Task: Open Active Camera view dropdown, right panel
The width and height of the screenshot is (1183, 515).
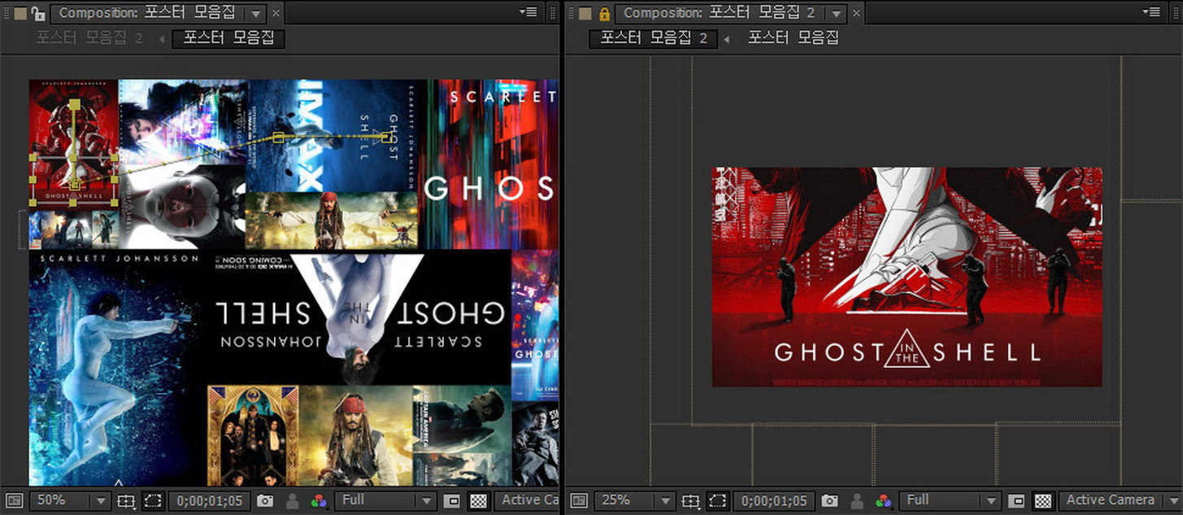Action: click(1120, 500)
